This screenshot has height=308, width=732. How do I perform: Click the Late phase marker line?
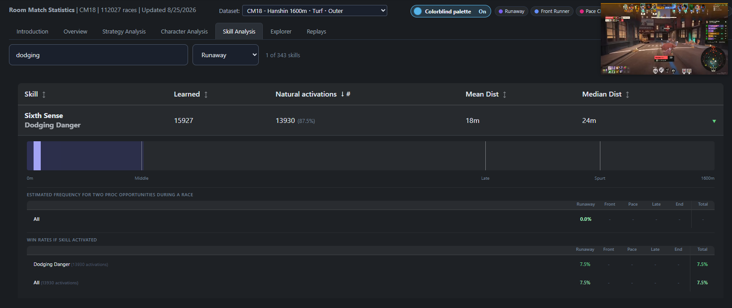[485, 156]
